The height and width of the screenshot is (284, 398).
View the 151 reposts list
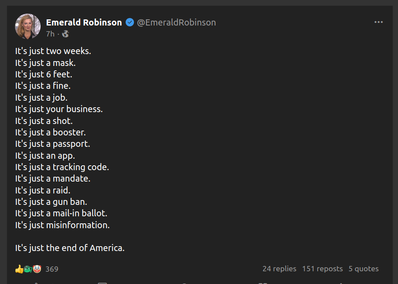(x=322, y=269)
